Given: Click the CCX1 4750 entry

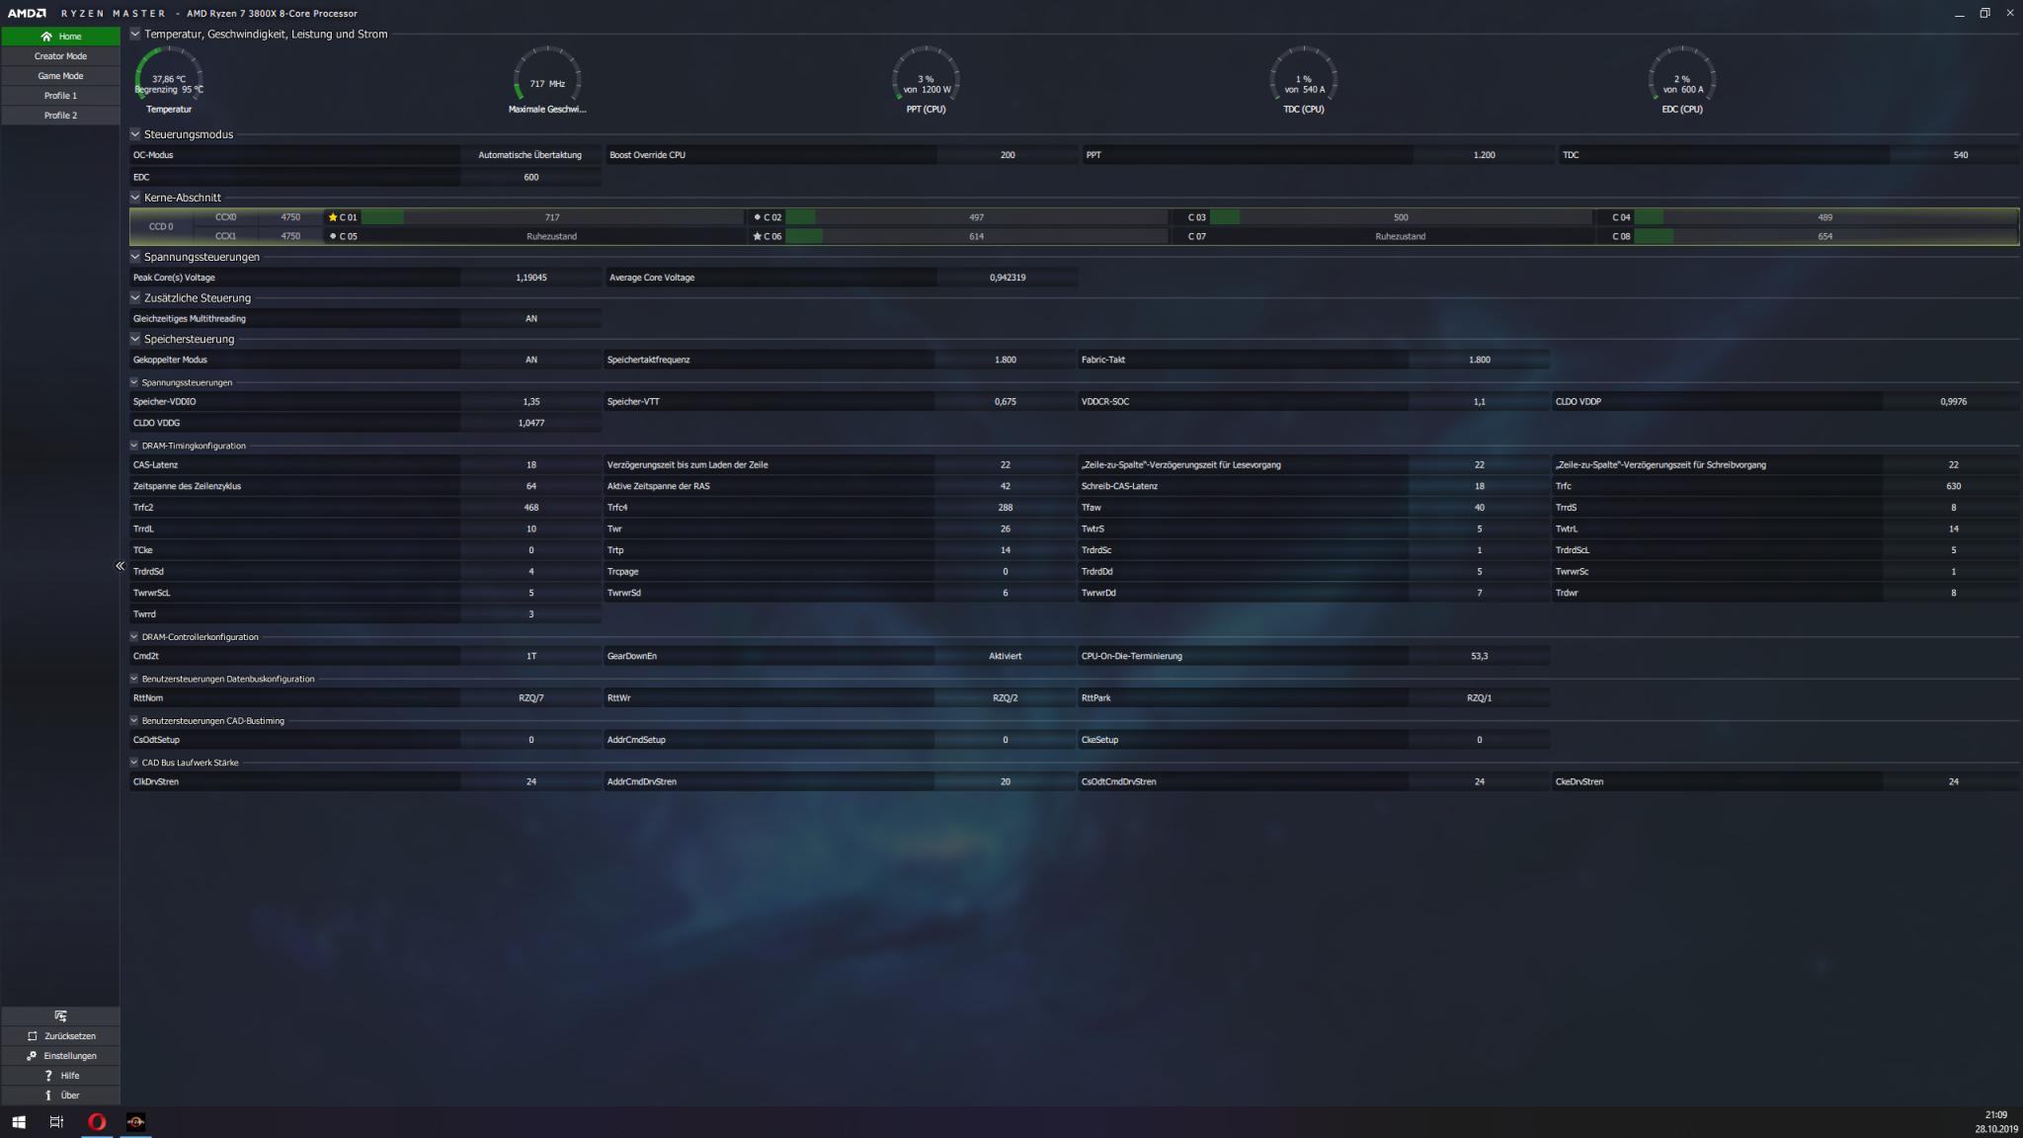Looking at the screenshot, I should [259, 237].
